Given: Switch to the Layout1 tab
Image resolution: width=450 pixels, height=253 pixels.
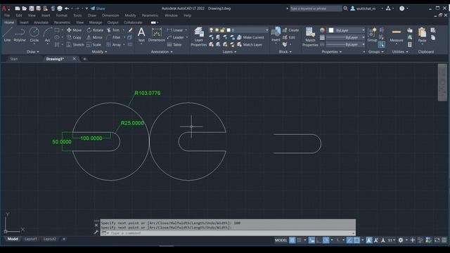Looking at the screenshot, I should coord(30,239).
